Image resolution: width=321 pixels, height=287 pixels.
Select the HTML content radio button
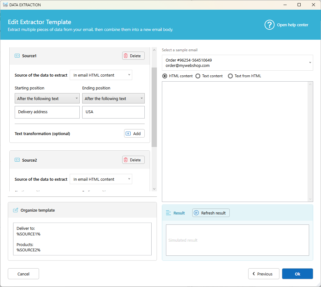click(165, 76)
